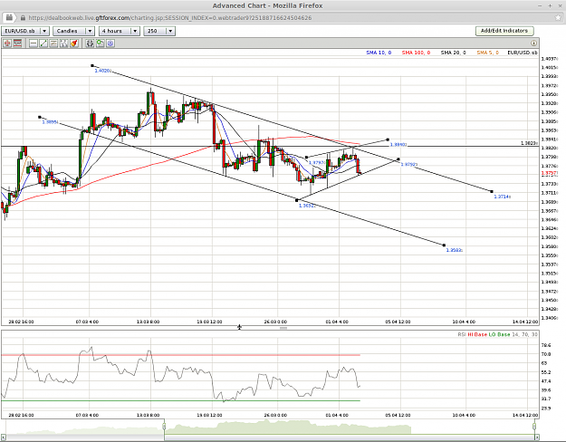566x442 pixels.
Task: Click the padlock security icon
Action: pyautogui.click(x=24, y=18)
